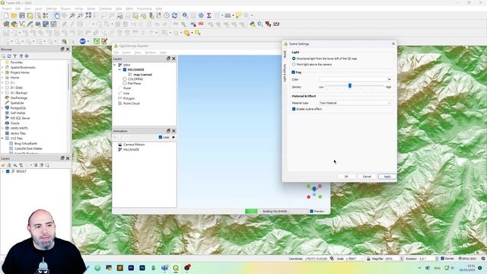Open the QGIS Processing menu
This screenshot has width=487, height=274.
145,8
